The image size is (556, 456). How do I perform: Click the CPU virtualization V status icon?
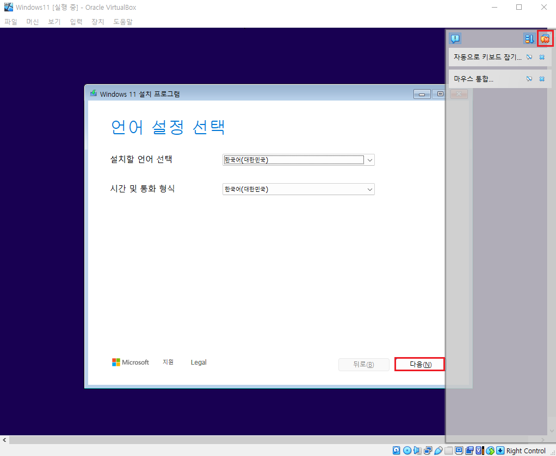coord(480,451)
